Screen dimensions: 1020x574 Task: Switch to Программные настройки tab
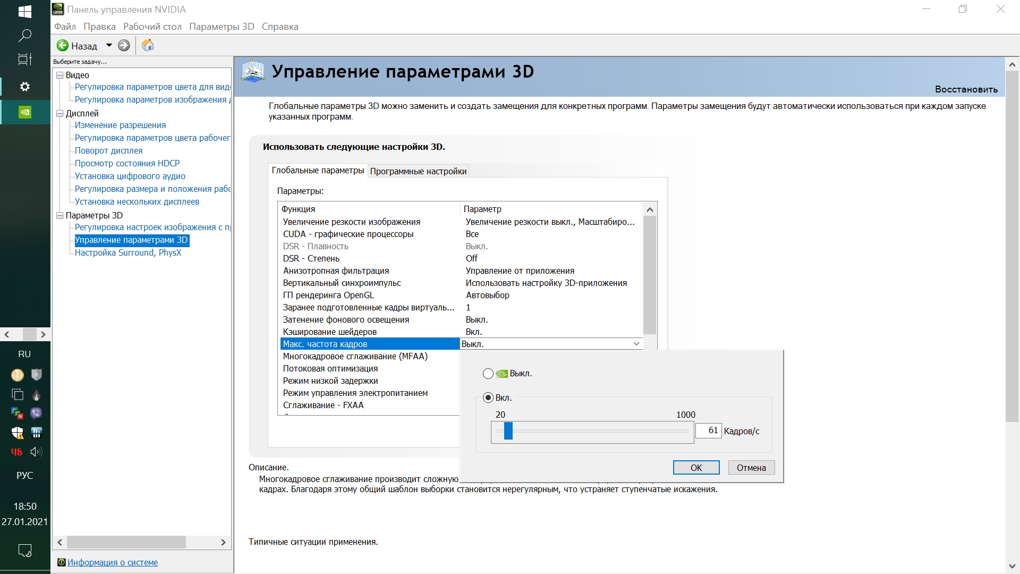pyautogui.click(x=418, y=171)
